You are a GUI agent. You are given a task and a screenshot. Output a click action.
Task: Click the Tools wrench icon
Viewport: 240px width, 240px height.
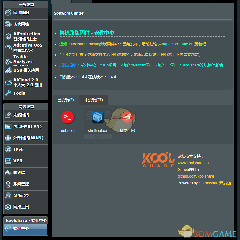(x=8, y=93)
